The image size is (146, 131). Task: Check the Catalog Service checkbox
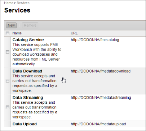pos(8,52)
